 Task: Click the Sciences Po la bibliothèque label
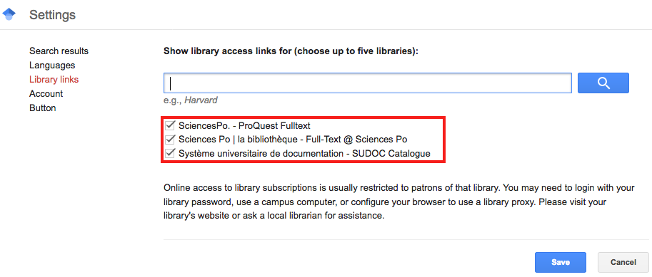tap(293, 140)
